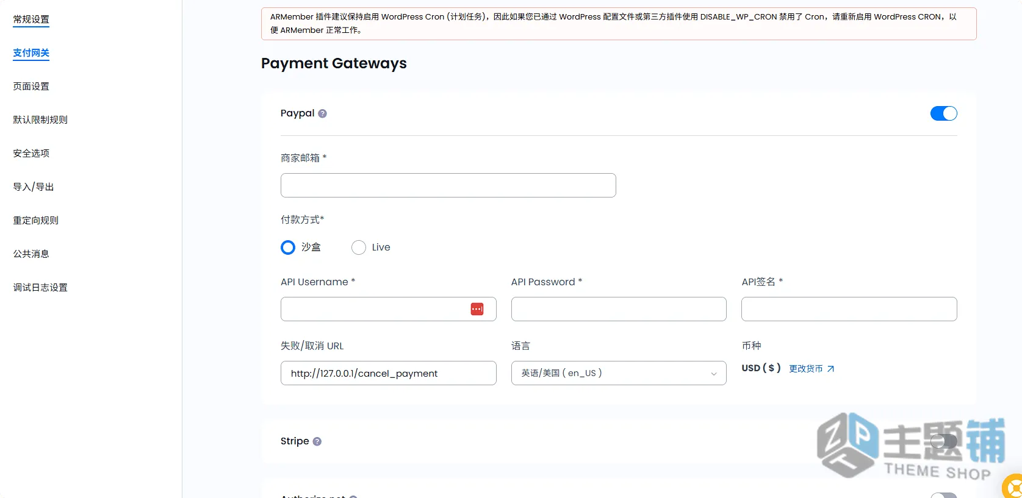
Task: Open the 导入/导出 section
Action: tap(34, 187)
